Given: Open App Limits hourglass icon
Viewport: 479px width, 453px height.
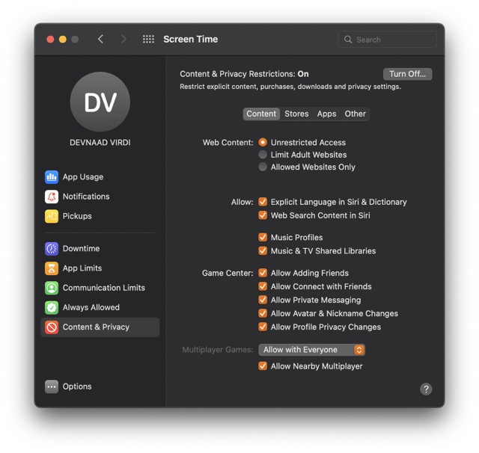Looking at the screenshot, I should (x=52, y=268).
